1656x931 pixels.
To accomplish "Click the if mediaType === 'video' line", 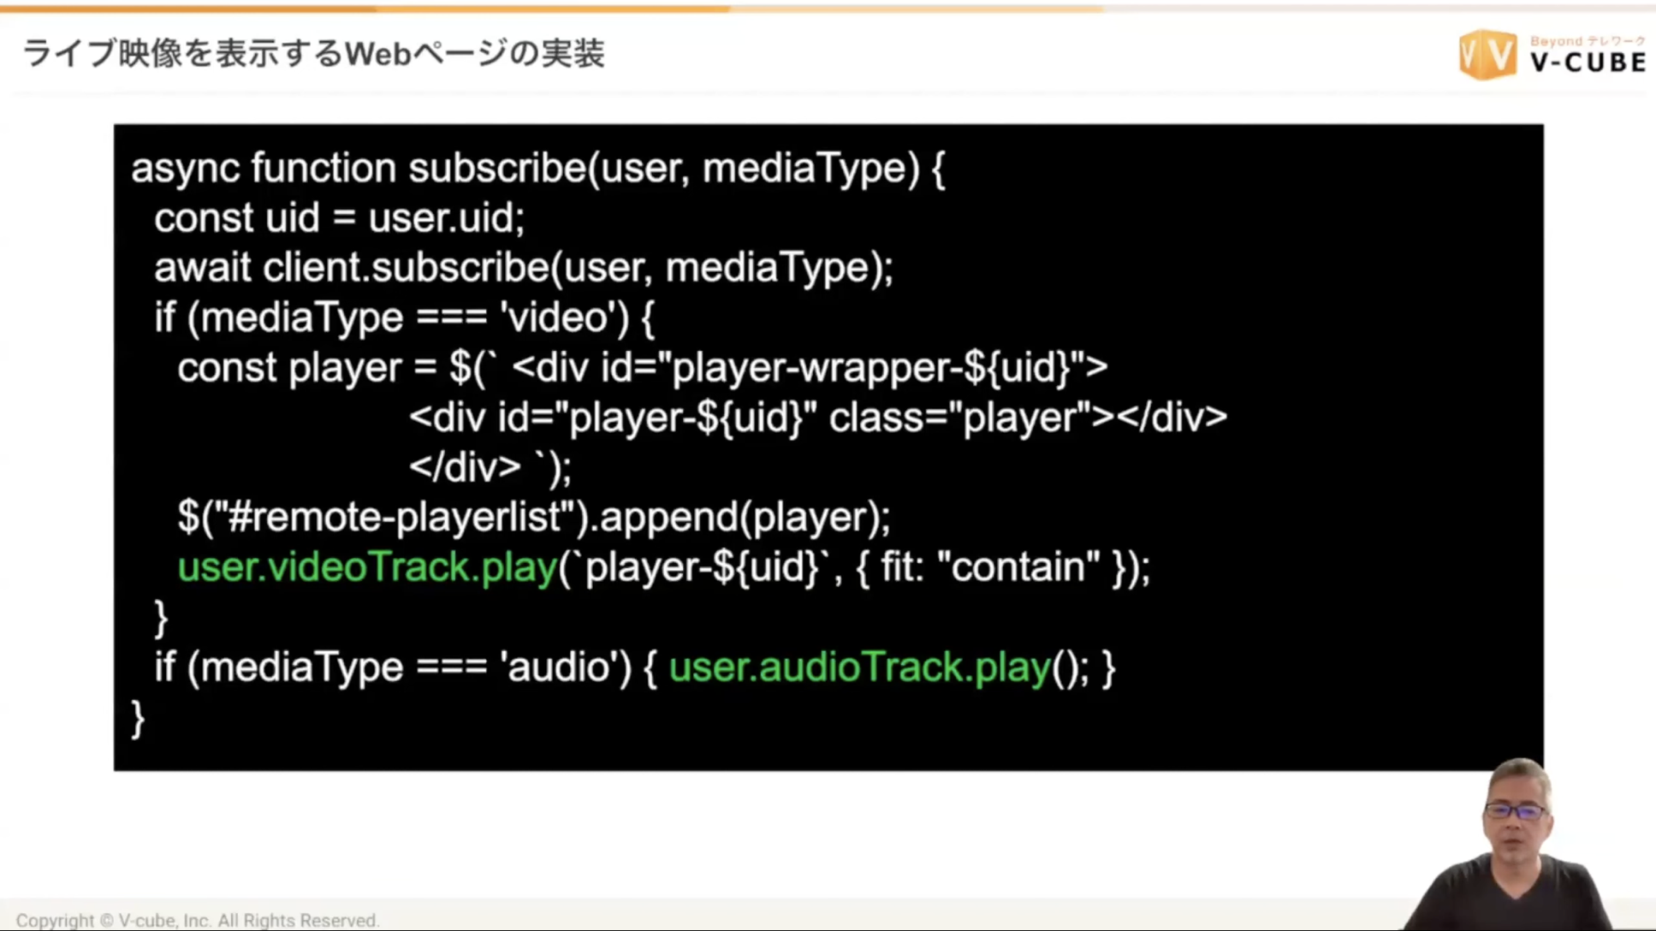I will (404, 317).
